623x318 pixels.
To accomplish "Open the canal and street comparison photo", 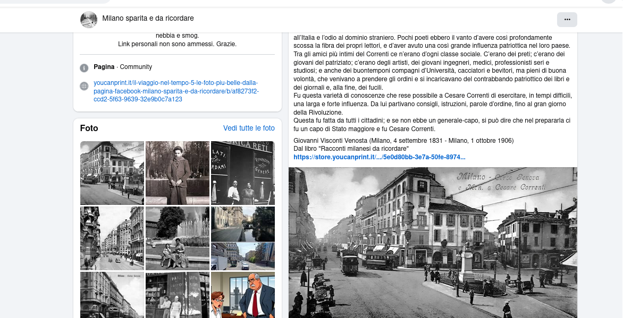I will tap(243, 238).
